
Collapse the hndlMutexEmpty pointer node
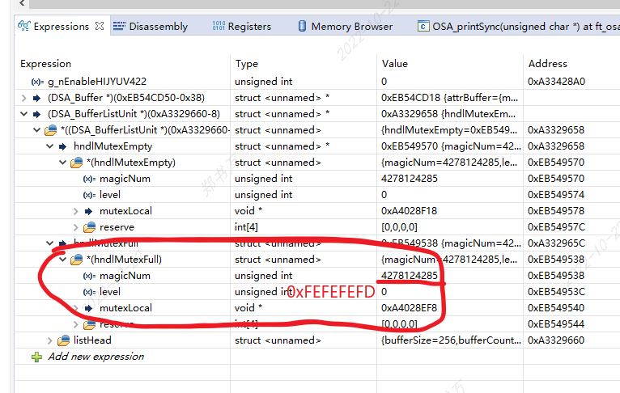pos(50,146)
